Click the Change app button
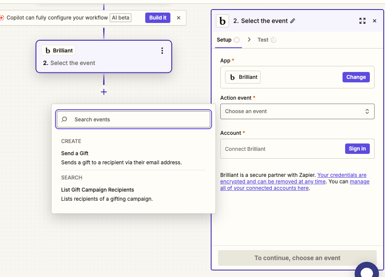The image size is (385, 277). tap(356, 77)
